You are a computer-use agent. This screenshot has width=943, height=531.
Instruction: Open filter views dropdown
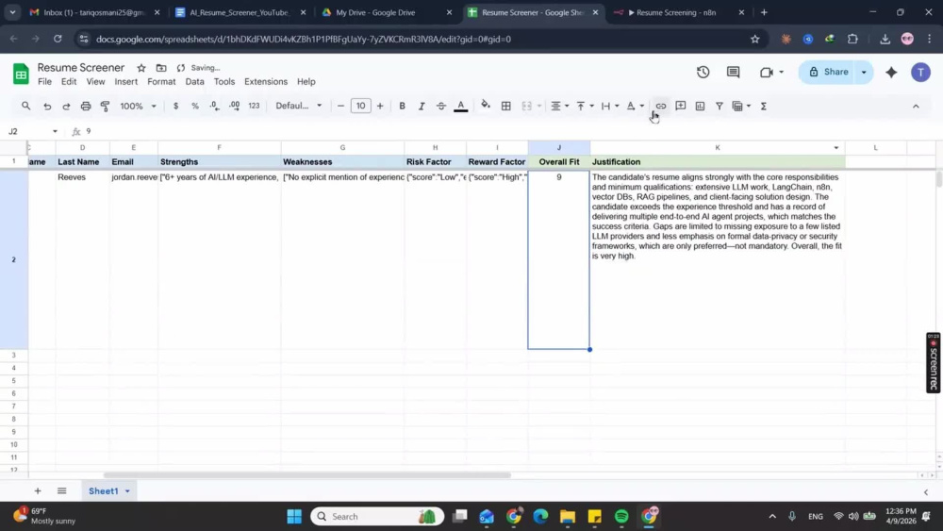coord(741,106)
